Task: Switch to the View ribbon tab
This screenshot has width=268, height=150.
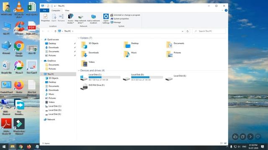Action: point(67,10)
